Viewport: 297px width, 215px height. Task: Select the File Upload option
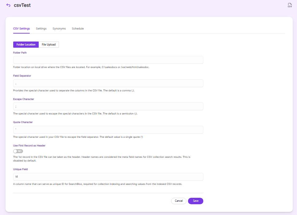point(49,45)
